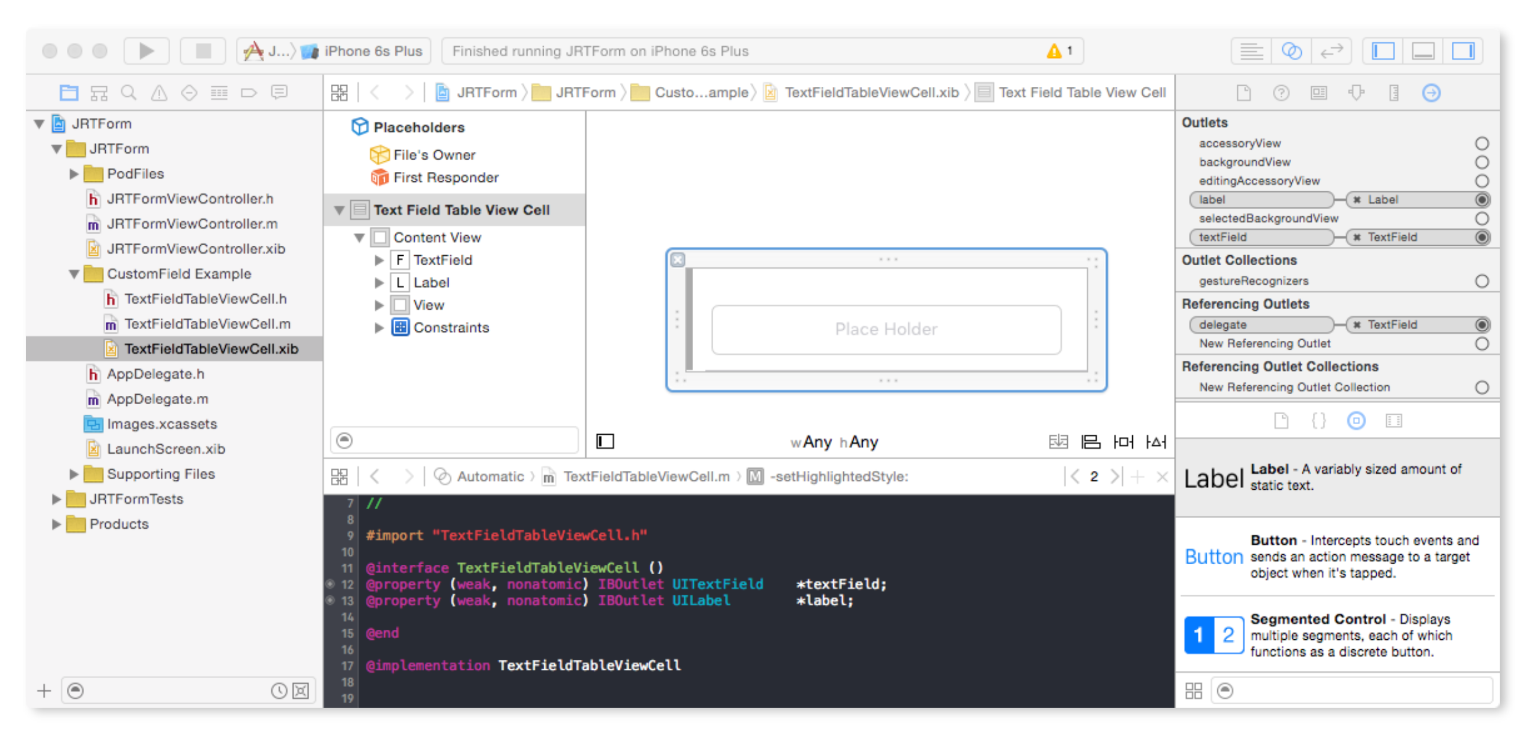Screen dimensions: 1534x742
Task: Click the accessoryView outlet connection circle
Action: tap(1481, 144)
